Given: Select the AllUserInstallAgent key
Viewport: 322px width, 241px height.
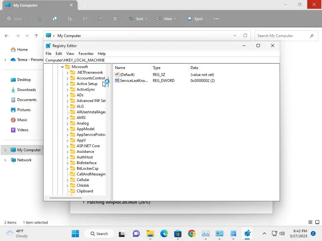Looking at the screenshot, I should coord(88,112).
